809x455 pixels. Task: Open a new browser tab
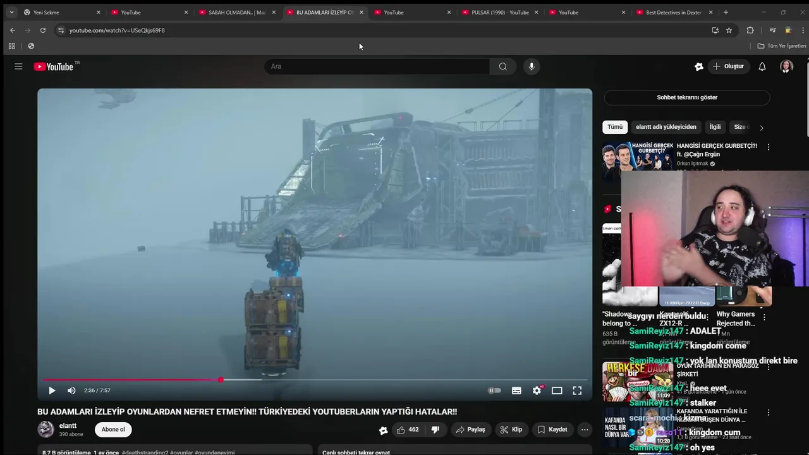[726, 12]
